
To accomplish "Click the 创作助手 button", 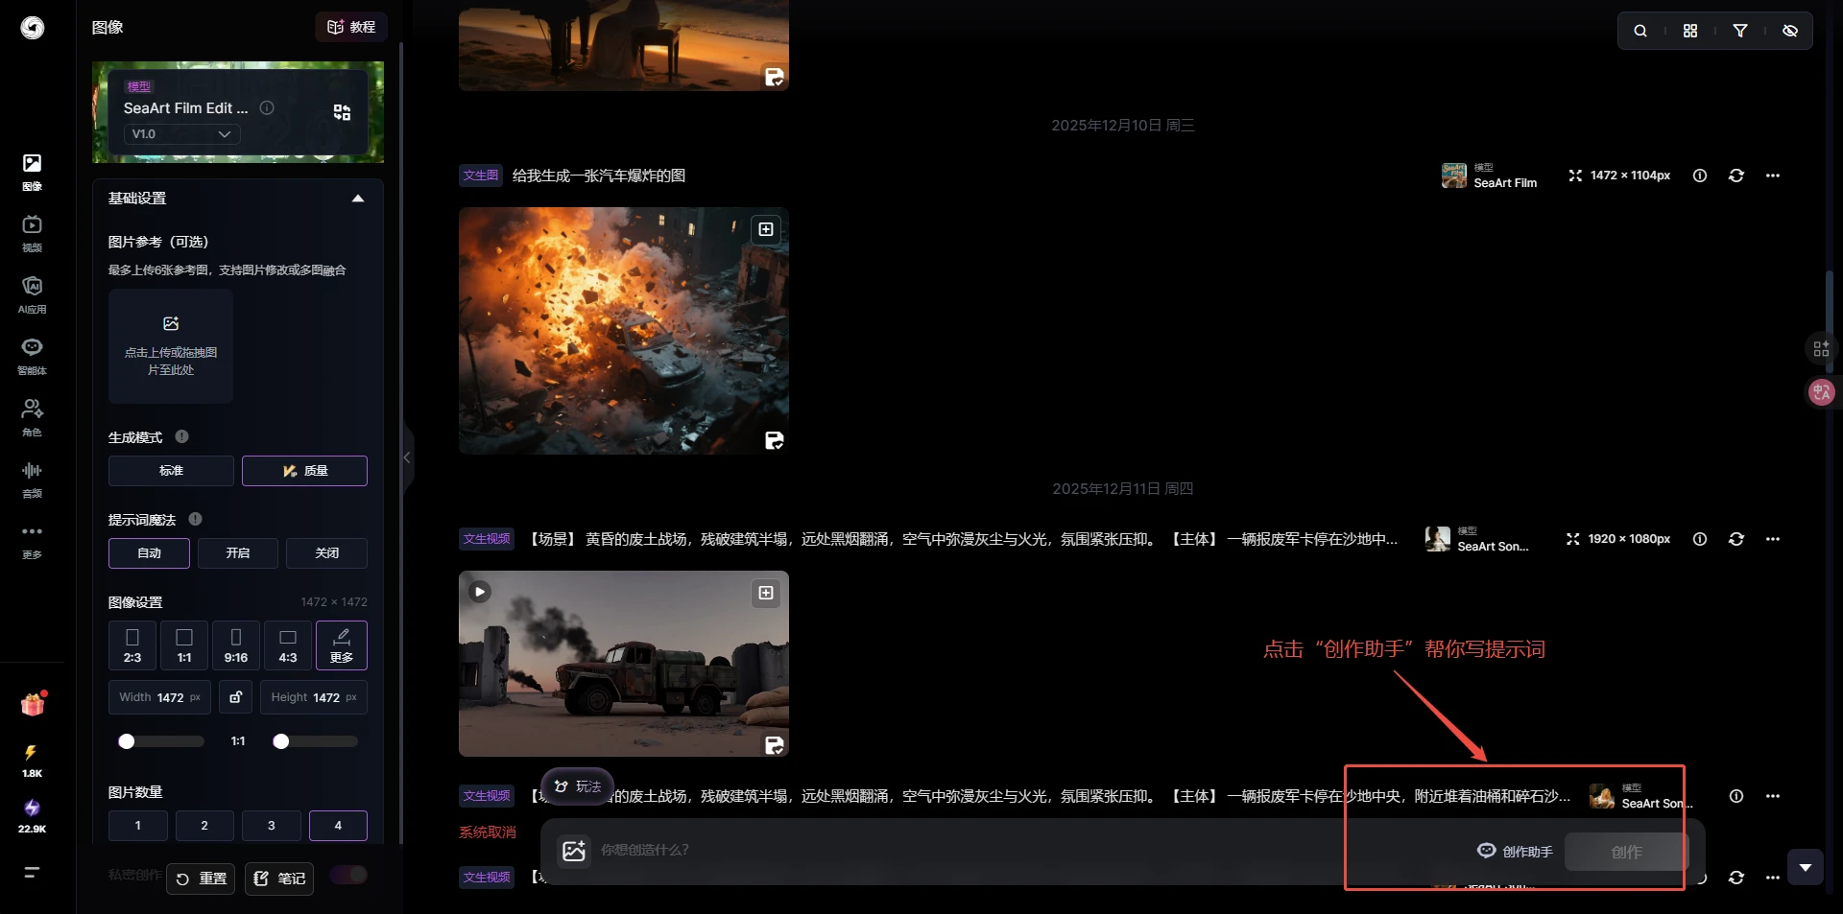I will click(x=1515, y=852).
